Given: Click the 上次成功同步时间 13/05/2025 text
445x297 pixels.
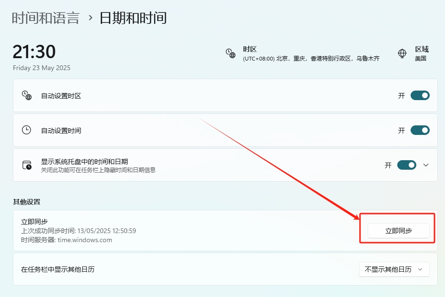Looking at the screenshot, I should (78, 231).
